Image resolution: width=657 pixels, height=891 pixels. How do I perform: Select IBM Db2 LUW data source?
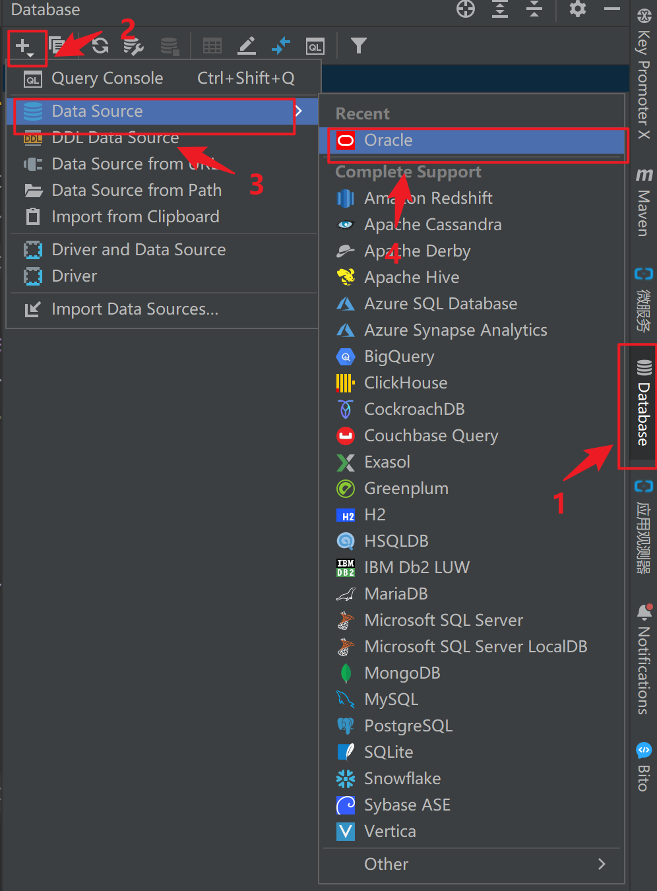tap(472, 568)
